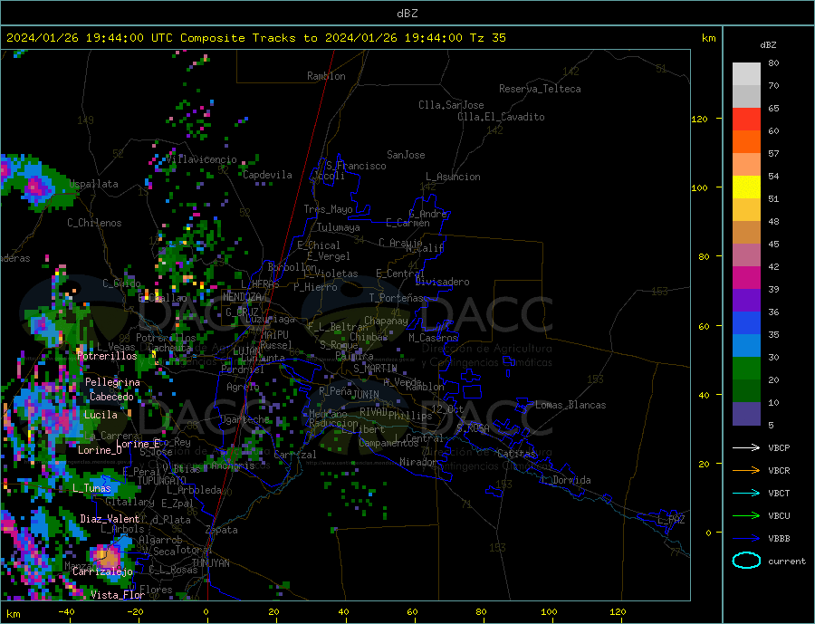Click the 'Villavicencio' map label
The height and width of the screenshot is (624, 815).
tap(202, 159)
